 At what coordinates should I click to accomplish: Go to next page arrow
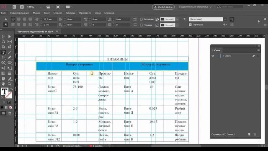[x=47, y=146]
